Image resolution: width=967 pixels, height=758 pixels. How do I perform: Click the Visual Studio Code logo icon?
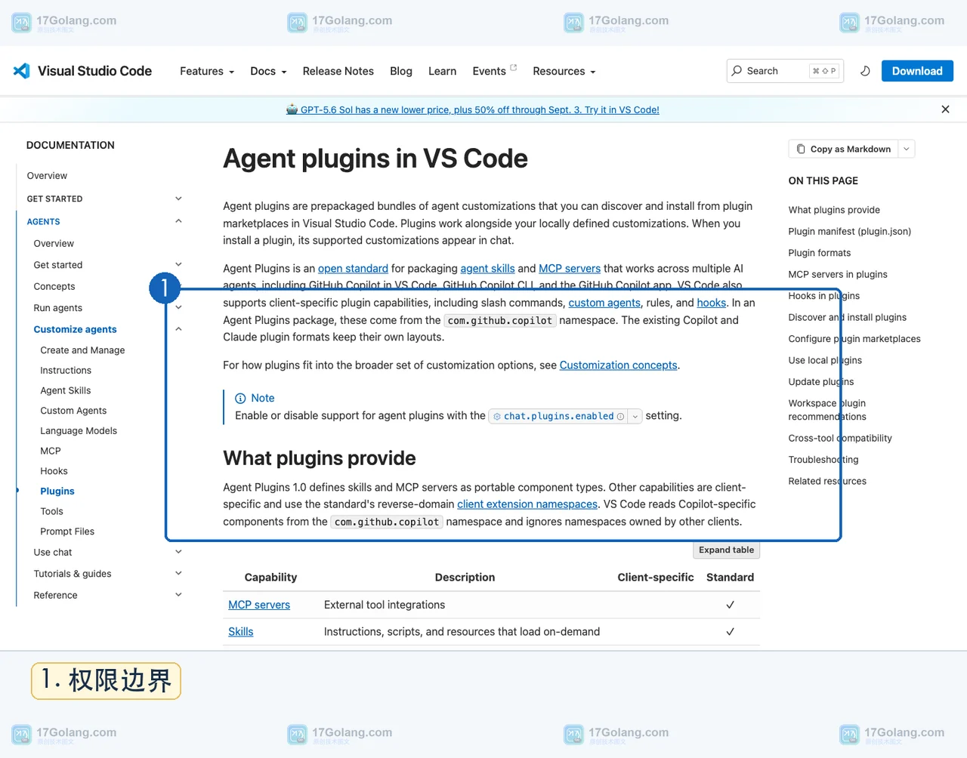pyautogui.click(x=21, y=71)
